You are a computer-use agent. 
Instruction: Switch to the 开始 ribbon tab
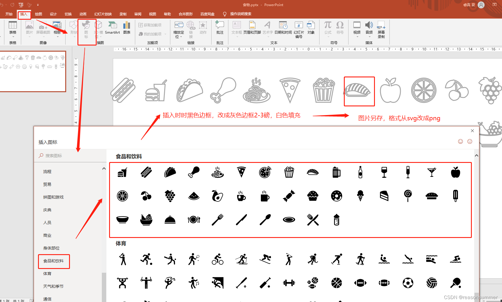pos(9,14)
